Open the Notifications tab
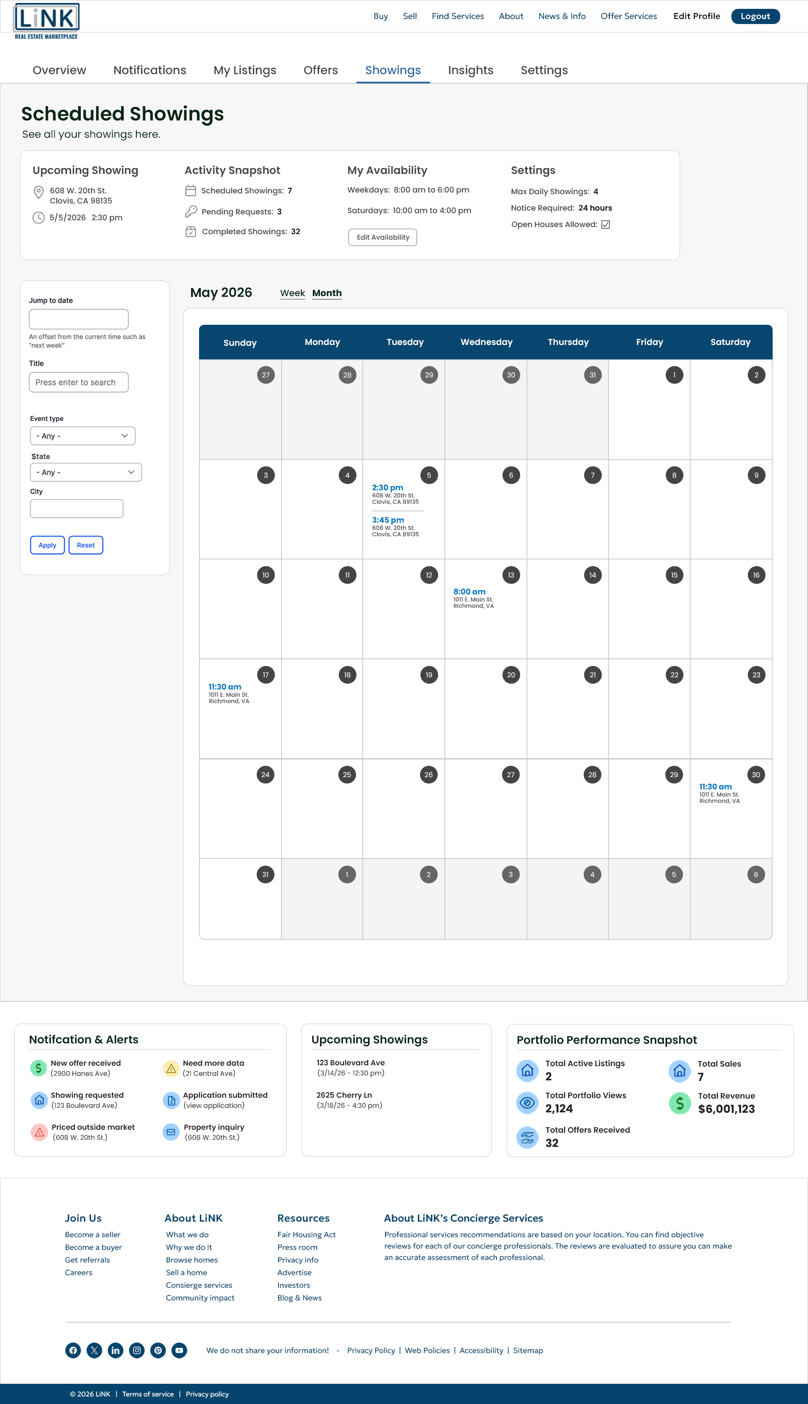Image resolution: width=808 pixels, height=1404 pixels. (x=149, y=70)
